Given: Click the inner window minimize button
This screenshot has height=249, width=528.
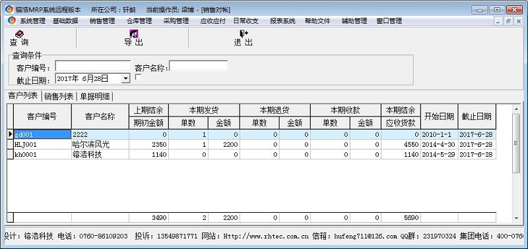Looking at the screenshot, I should point(499,21).
